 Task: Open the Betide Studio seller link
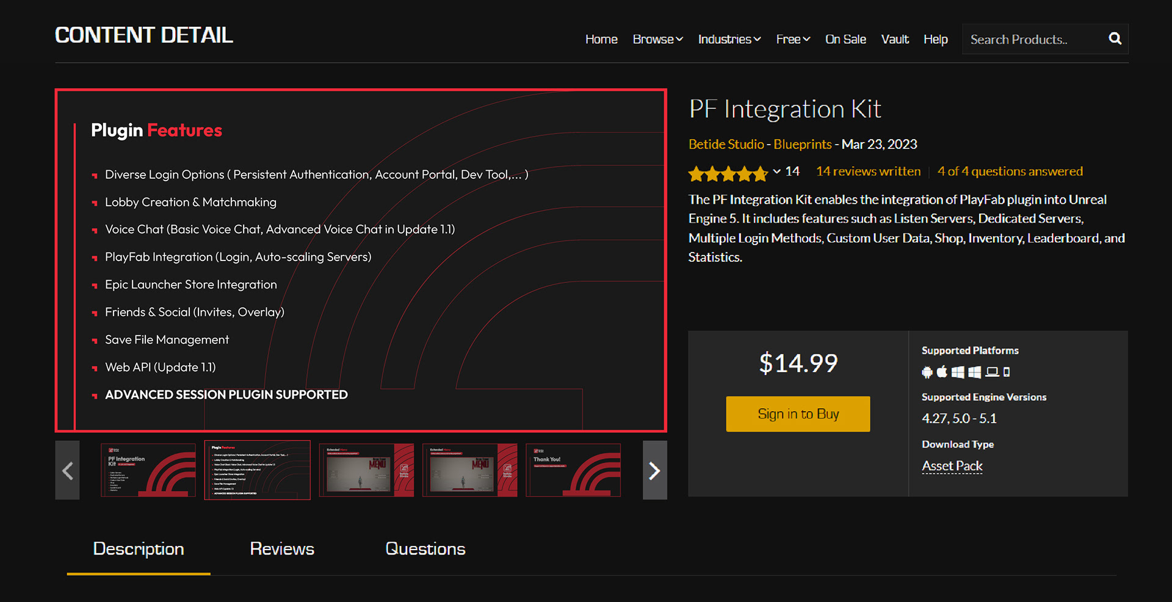click(x=726, y=145)
